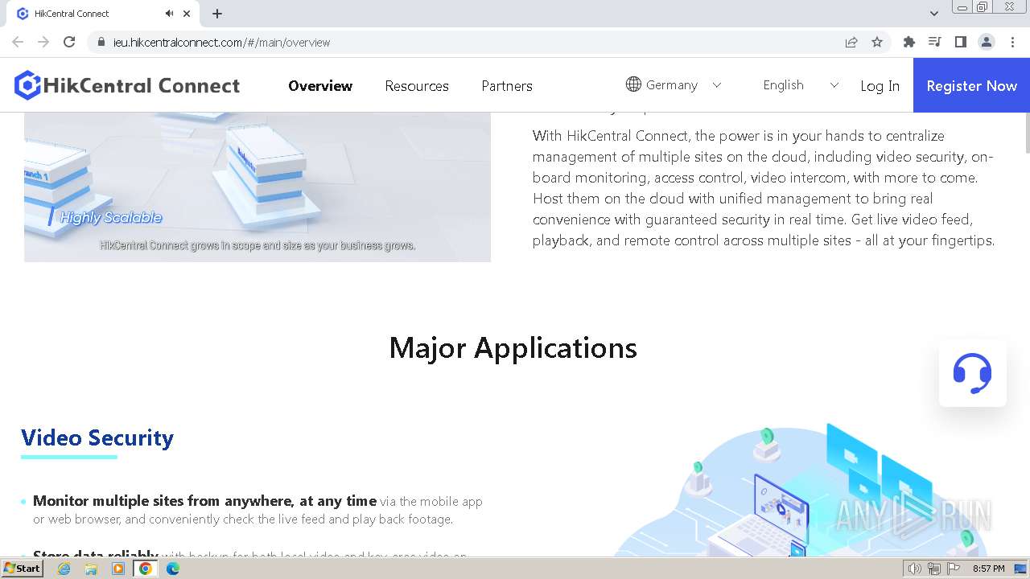Open the Chrome profile avatar menu
The height and width of the screenshot is (579, 1030).
987,42
